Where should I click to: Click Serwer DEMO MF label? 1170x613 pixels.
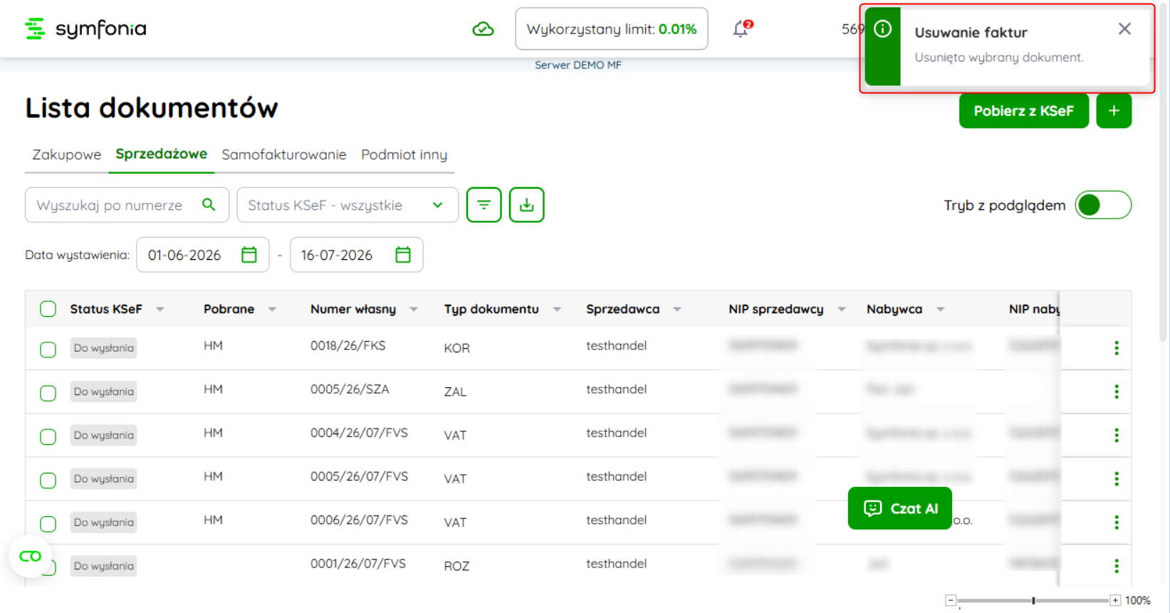click(x=578, y=65)
